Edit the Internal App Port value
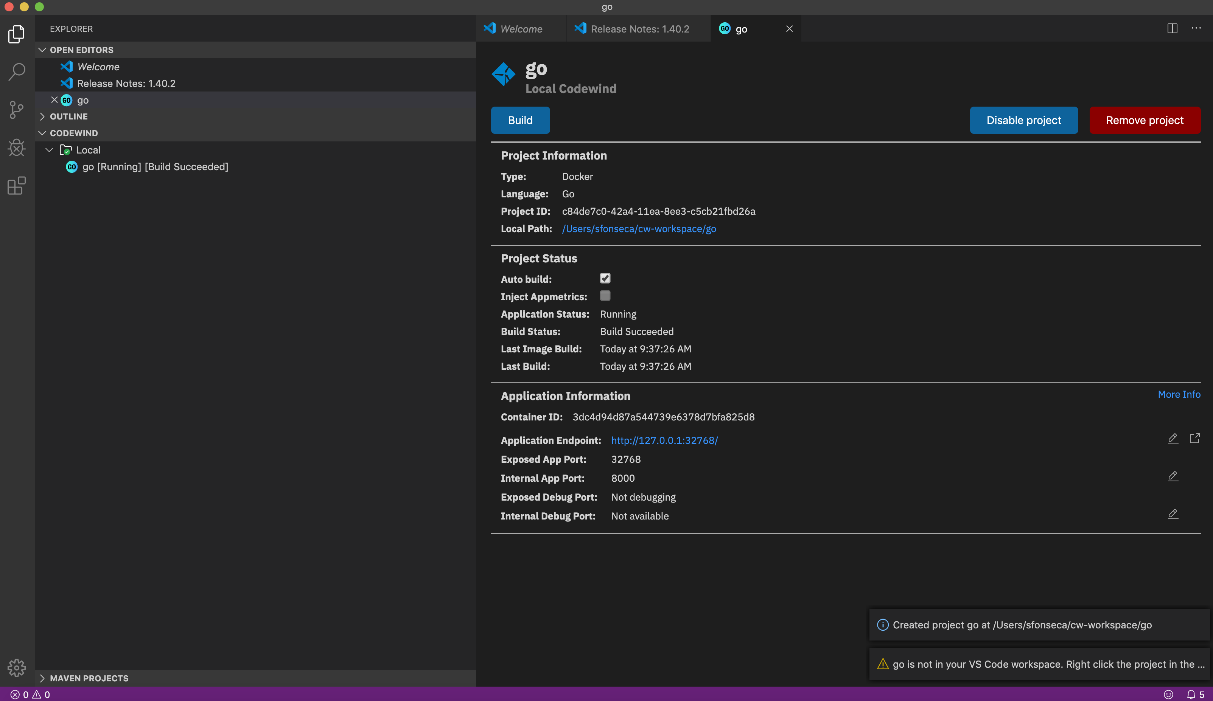Viewport: 1213px width, 701px height. [x=1173, y=477]
